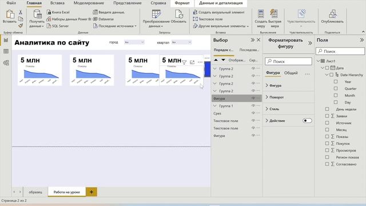This screenshot has width=366, height=206.
Task: Switch to Представление ribbon tab
Action: (128, 3)
